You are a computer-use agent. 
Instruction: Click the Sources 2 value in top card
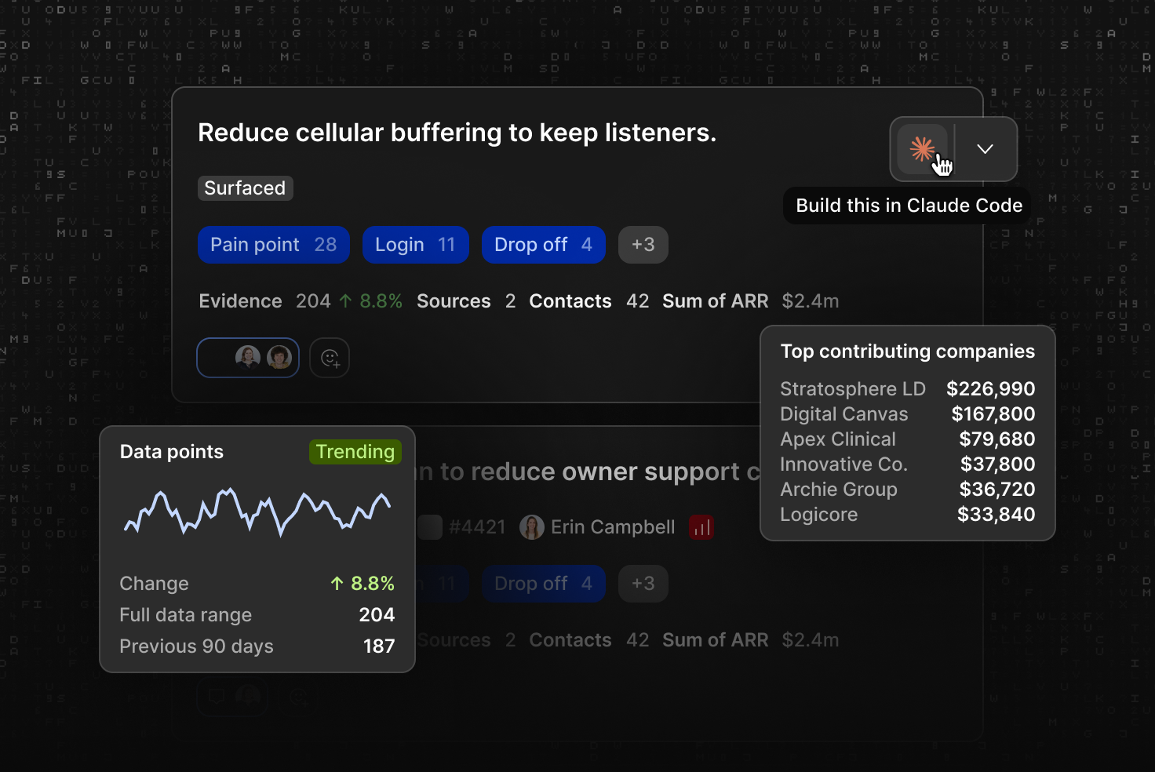(x=511, y=301)
